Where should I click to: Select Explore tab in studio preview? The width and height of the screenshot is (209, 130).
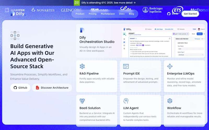coord(148,29)
